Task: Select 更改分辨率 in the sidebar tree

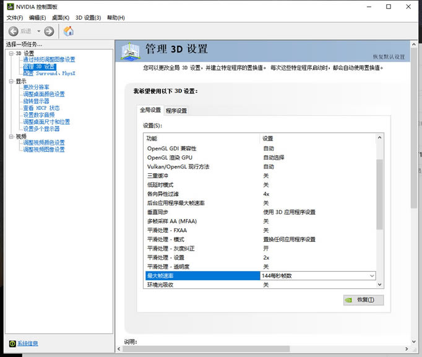Action: click(36, 87)
